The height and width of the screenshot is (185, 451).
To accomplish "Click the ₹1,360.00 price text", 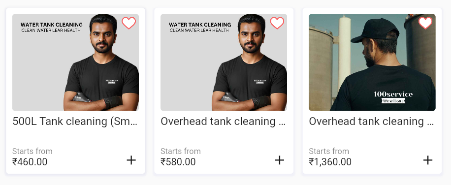I will point(330,162).
